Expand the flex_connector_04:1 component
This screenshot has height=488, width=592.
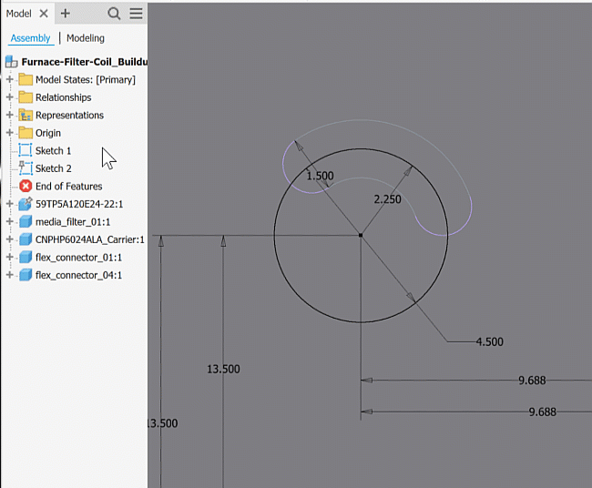tap(10, 275)
